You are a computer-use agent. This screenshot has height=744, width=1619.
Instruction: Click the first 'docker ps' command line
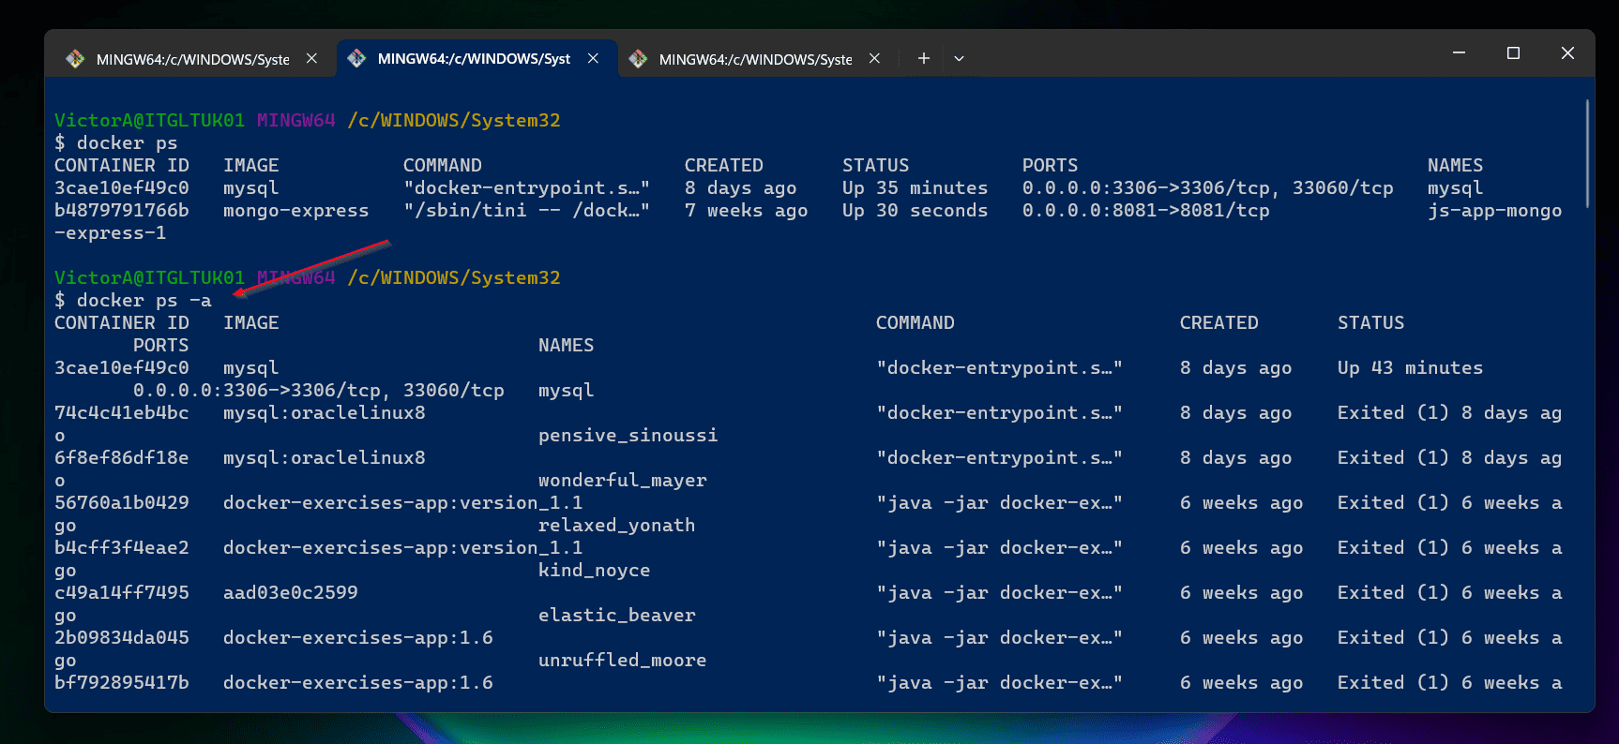[116, 143]
